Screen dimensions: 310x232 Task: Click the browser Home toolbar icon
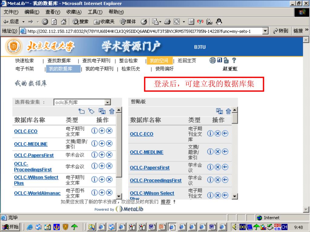[x=64, y=21]
